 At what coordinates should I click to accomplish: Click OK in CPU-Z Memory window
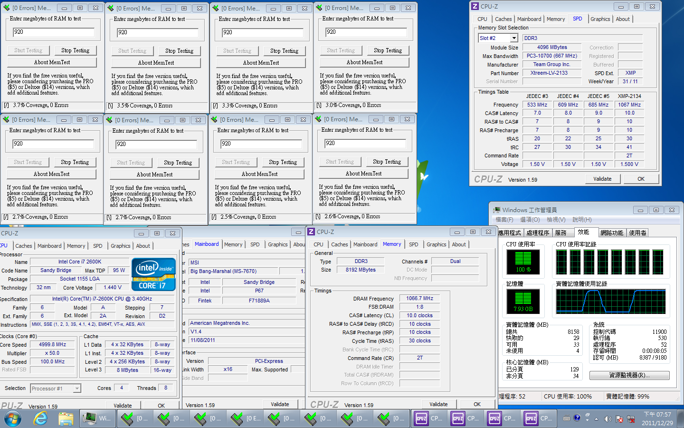tap(477, 404)
